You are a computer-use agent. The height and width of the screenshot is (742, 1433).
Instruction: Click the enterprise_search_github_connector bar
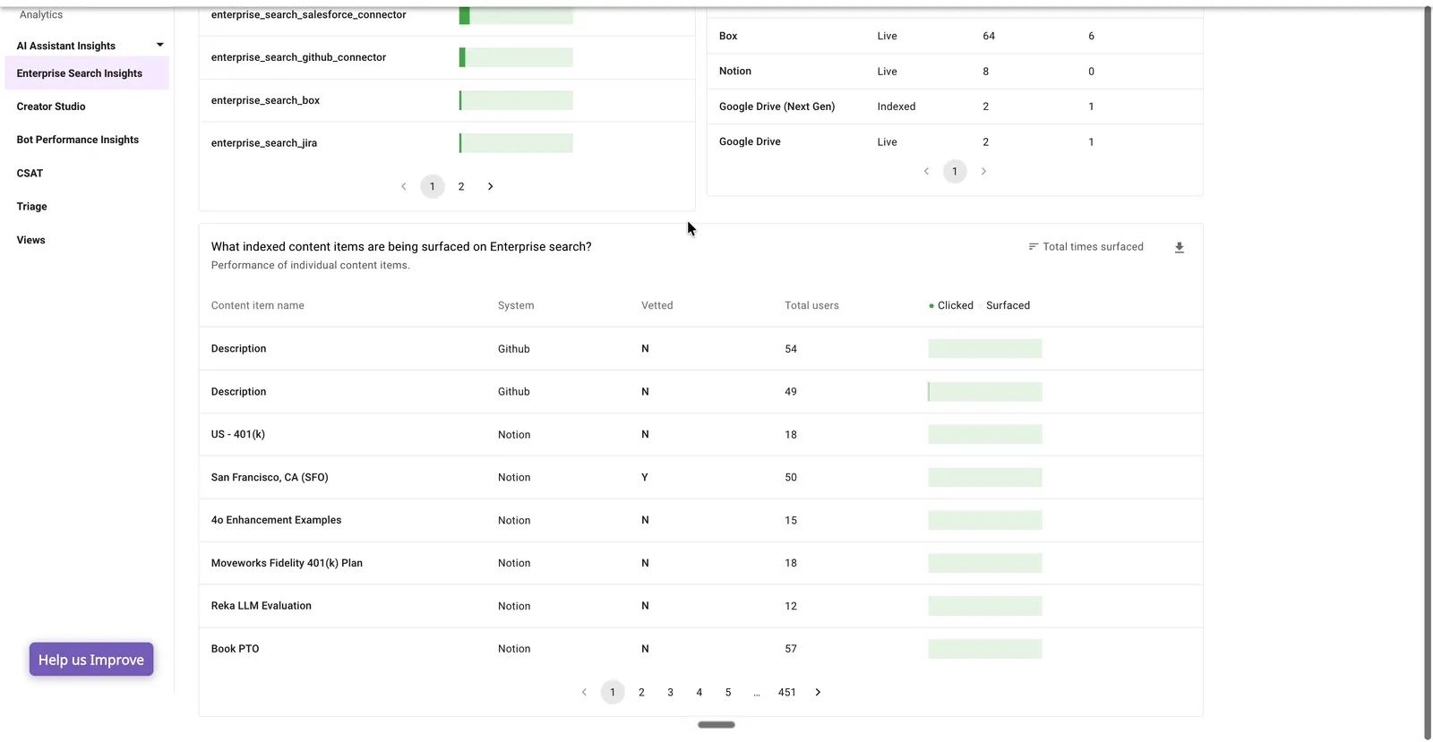click(516, 57)
